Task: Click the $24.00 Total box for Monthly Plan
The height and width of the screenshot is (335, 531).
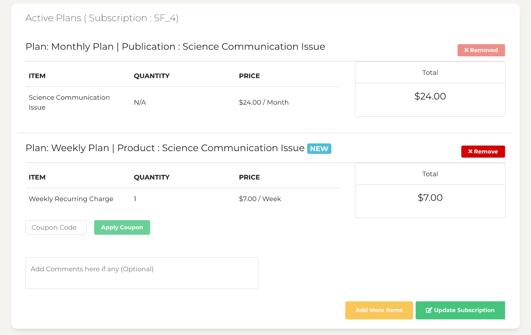Action: (430, 96)
